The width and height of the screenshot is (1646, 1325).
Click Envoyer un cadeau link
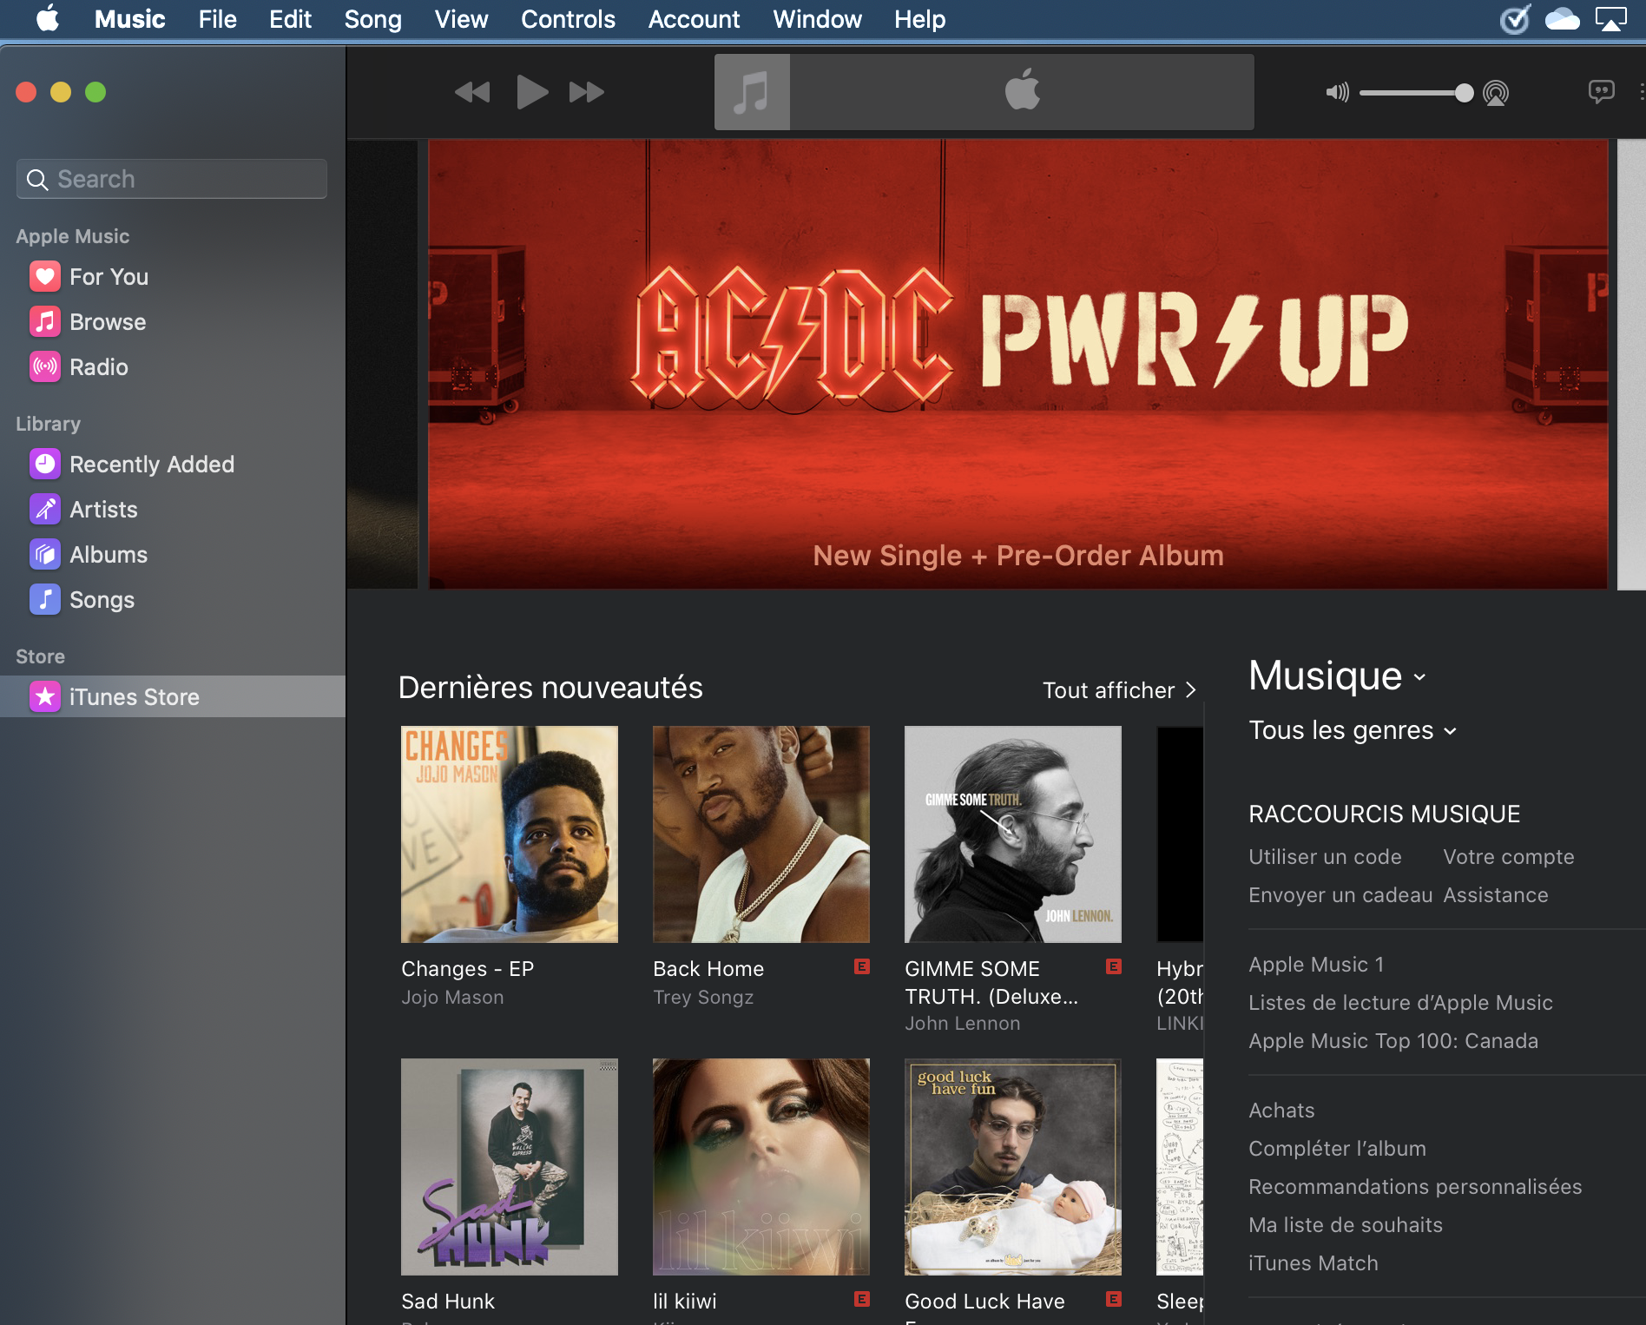pyautogui.click(x=1340, y=895)
